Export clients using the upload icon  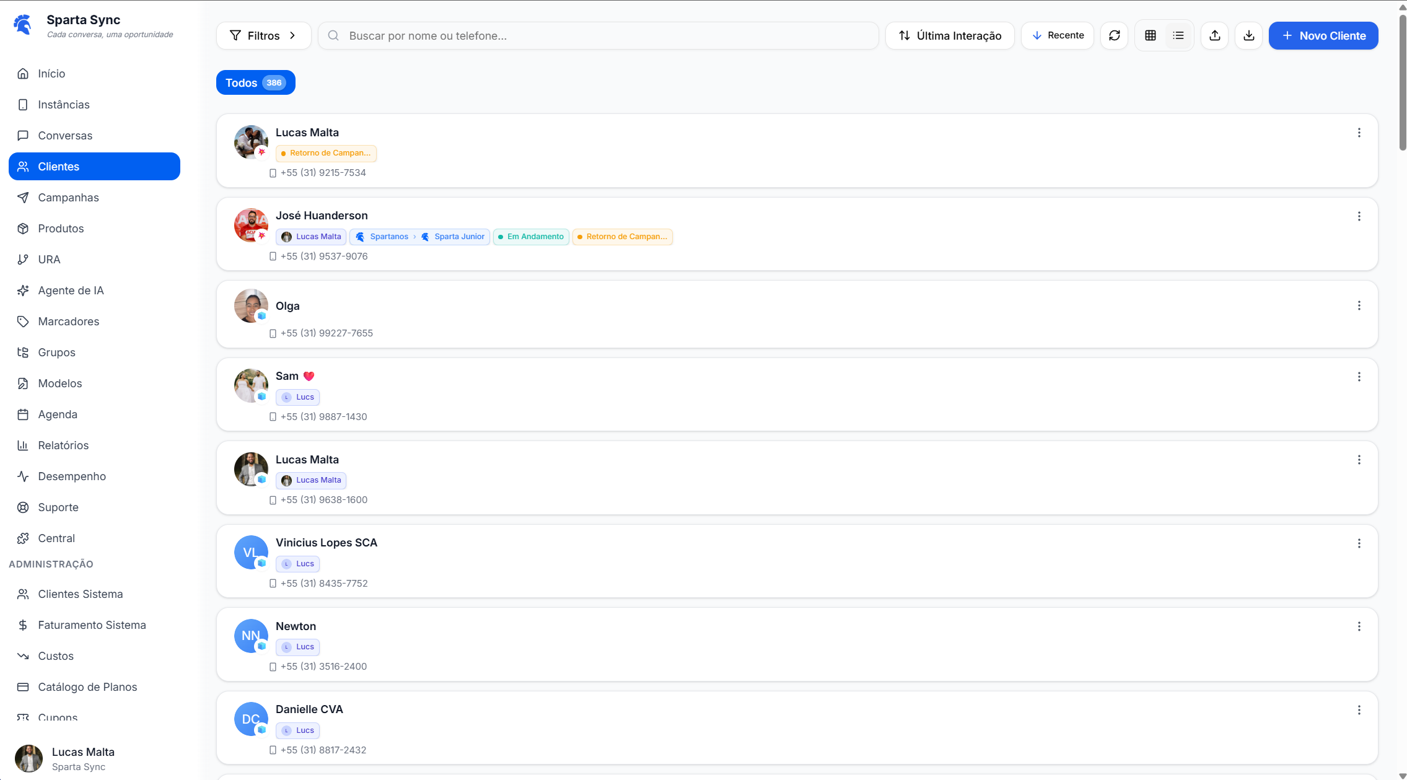[1215, 35]
